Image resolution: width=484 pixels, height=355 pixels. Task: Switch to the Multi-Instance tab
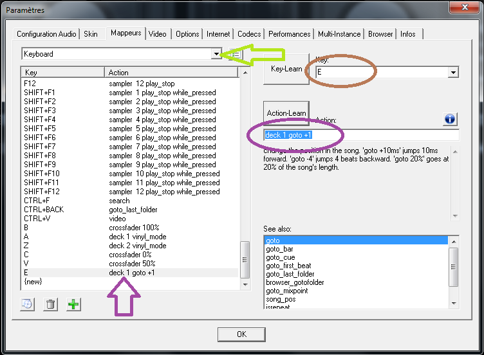point(339,34)
